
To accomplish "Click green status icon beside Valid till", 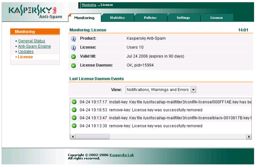I will point(74,56).
